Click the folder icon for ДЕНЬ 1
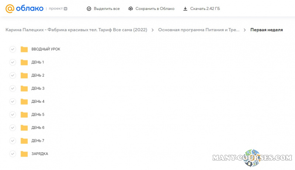 (24, 62)
